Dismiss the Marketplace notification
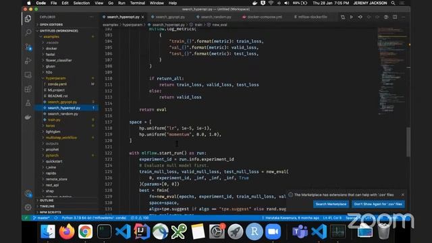 403,195
